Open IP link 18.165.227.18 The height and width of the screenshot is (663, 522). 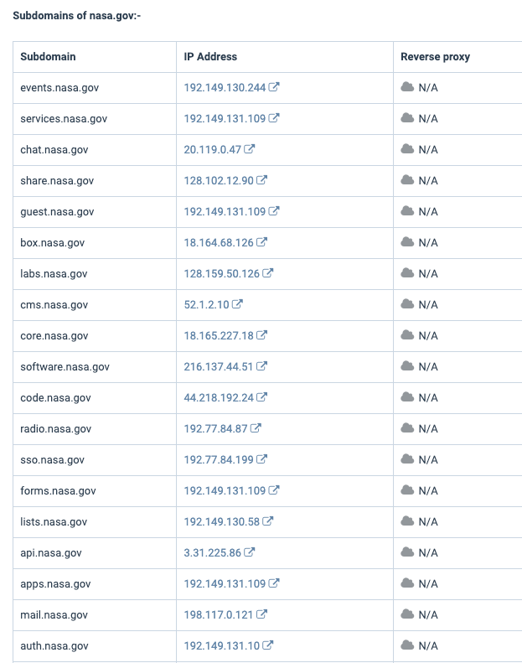pos(219,335)
